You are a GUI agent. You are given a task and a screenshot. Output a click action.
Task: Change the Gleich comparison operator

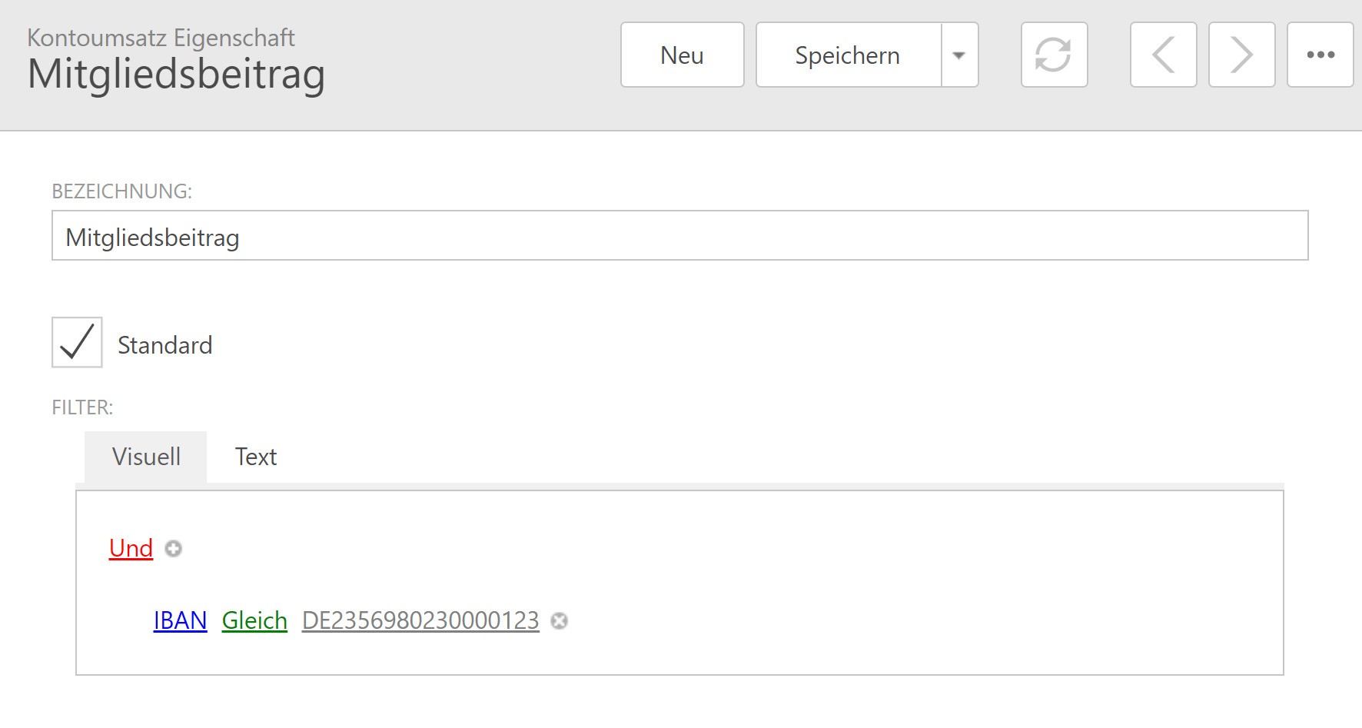254,620
